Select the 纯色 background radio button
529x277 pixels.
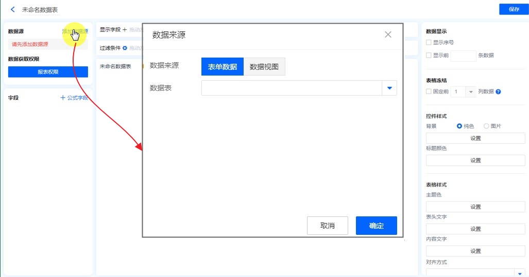coord(459,126)
